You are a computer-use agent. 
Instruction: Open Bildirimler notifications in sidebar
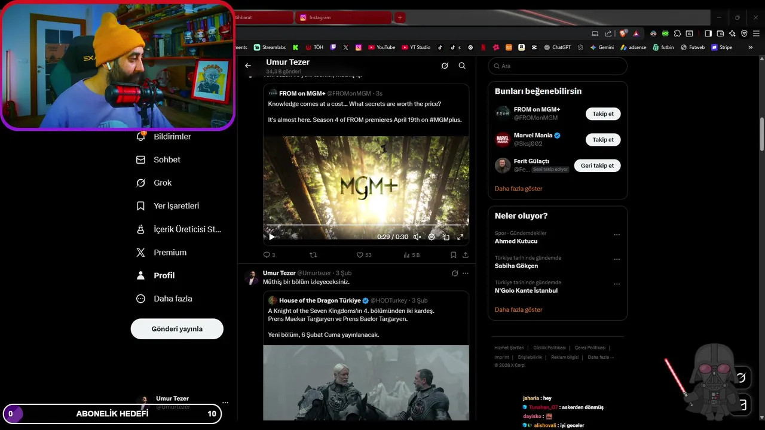[x=164, y=137]
